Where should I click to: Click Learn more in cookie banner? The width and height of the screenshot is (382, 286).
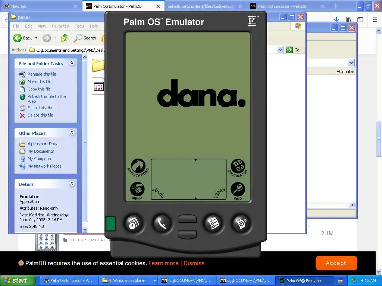(163, 263)
